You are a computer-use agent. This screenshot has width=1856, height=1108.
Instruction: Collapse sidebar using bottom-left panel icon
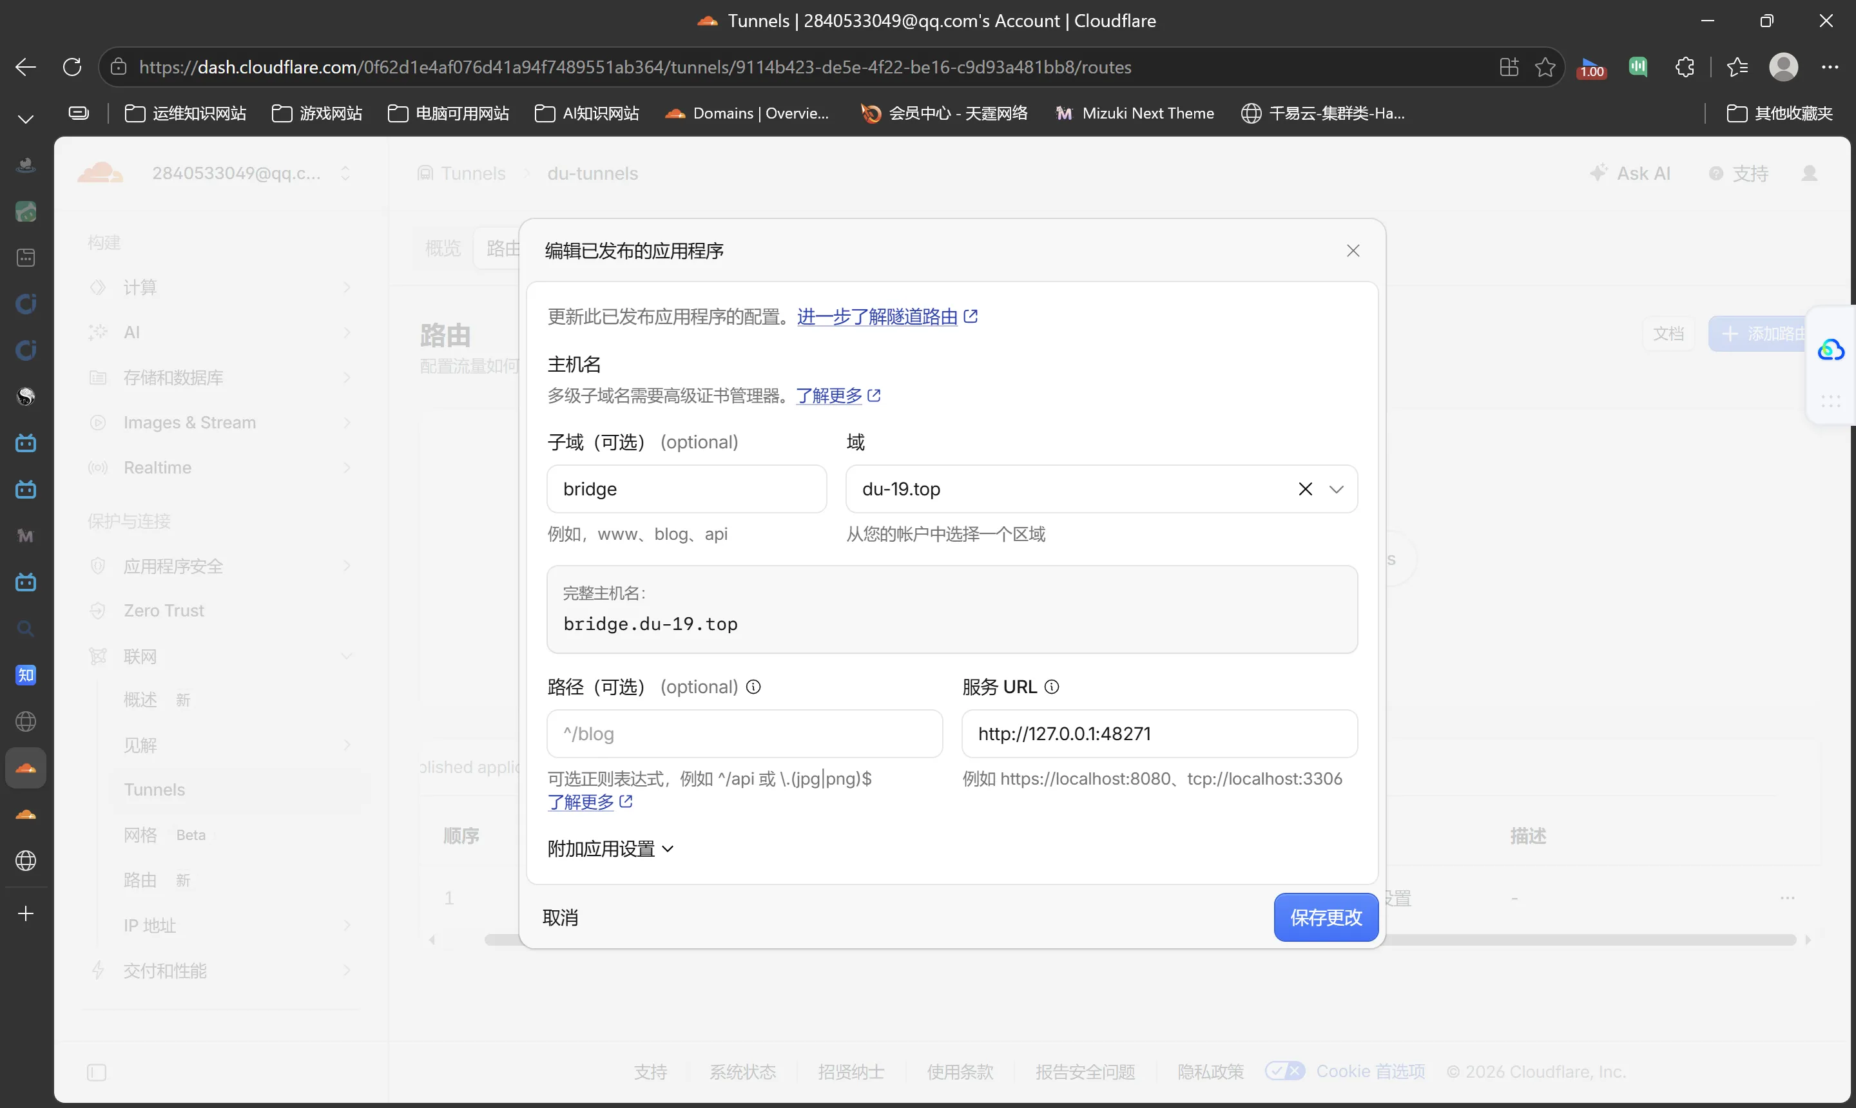click(97, 1073)
